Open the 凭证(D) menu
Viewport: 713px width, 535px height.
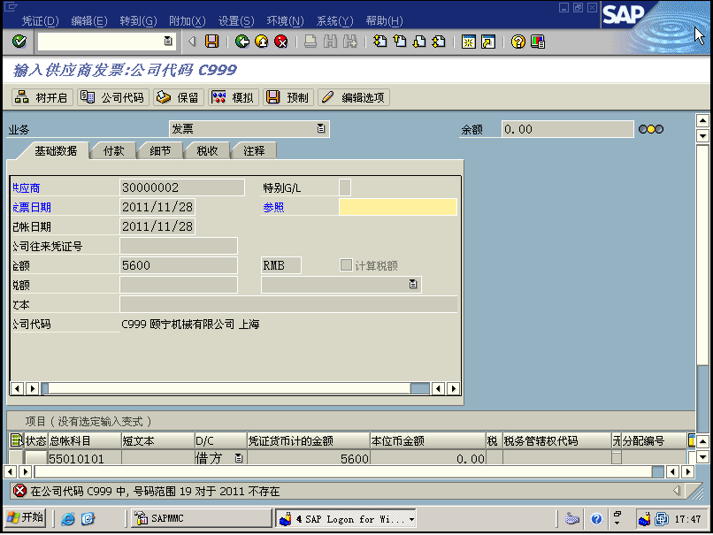(x=40, y=20)
